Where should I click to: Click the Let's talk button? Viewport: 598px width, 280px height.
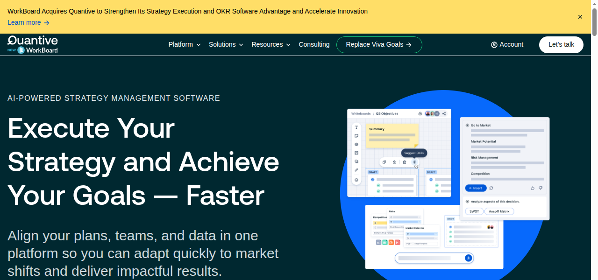click(x=561, y=44)
